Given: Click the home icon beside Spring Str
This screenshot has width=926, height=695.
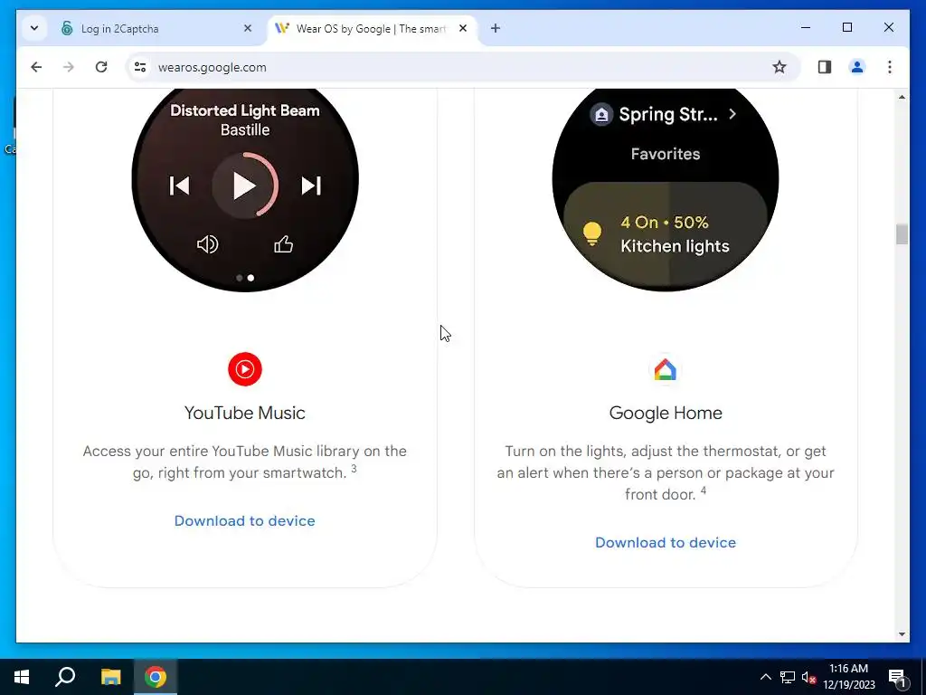Looking at the screenshot, I should pos(601,115).
